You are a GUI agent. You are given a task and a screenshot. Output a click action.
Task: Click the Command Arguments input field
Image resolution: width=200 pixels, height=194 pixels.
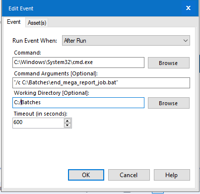pyautogui.click(x=101, y=83)
